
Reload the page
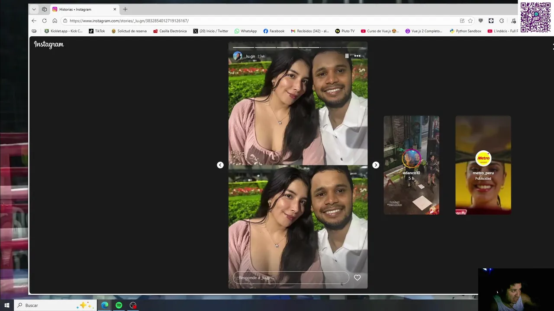click(44, 21)
